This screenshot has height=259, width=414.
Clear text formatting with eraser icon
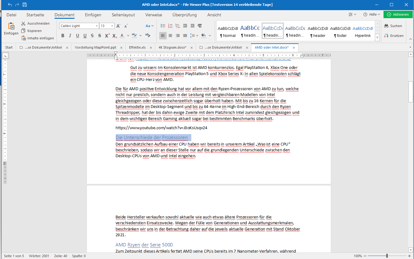148,36
